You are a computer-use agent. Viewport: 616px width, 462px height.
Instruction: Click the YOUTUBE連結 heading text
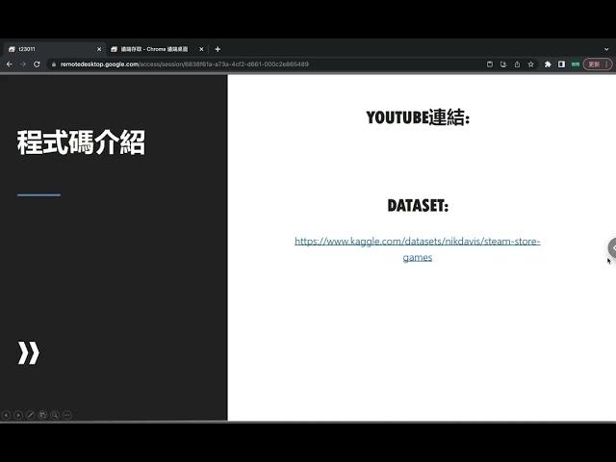pyautogui.click(x=418, y=117)
